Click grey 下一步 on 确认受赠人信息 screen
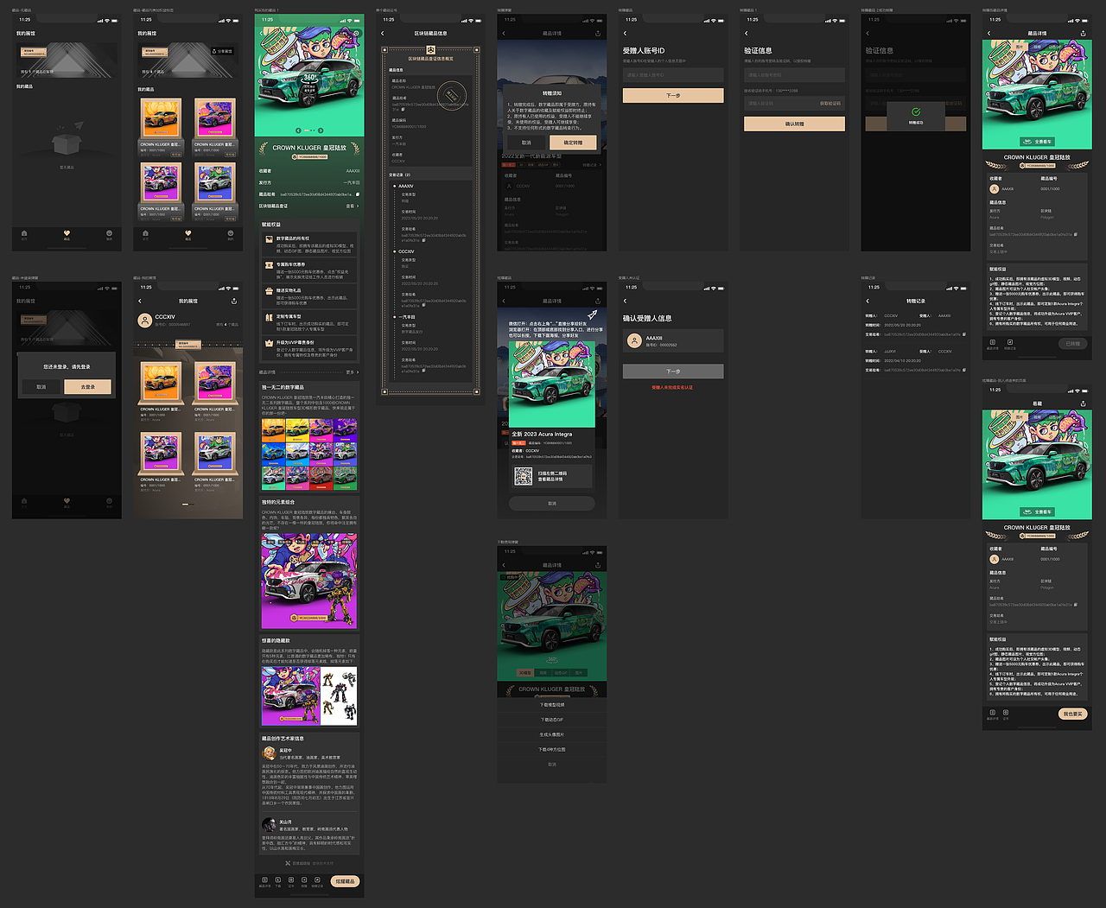This screenshot has width=1106, height=908. click(673, 371)
